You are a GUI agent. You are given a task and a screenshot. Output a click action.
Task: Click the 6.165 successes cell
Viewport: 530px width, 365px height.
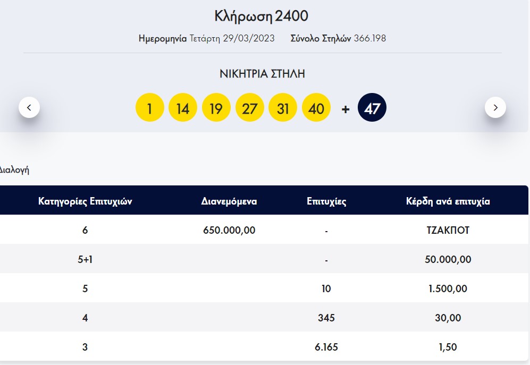click(326, 347)
